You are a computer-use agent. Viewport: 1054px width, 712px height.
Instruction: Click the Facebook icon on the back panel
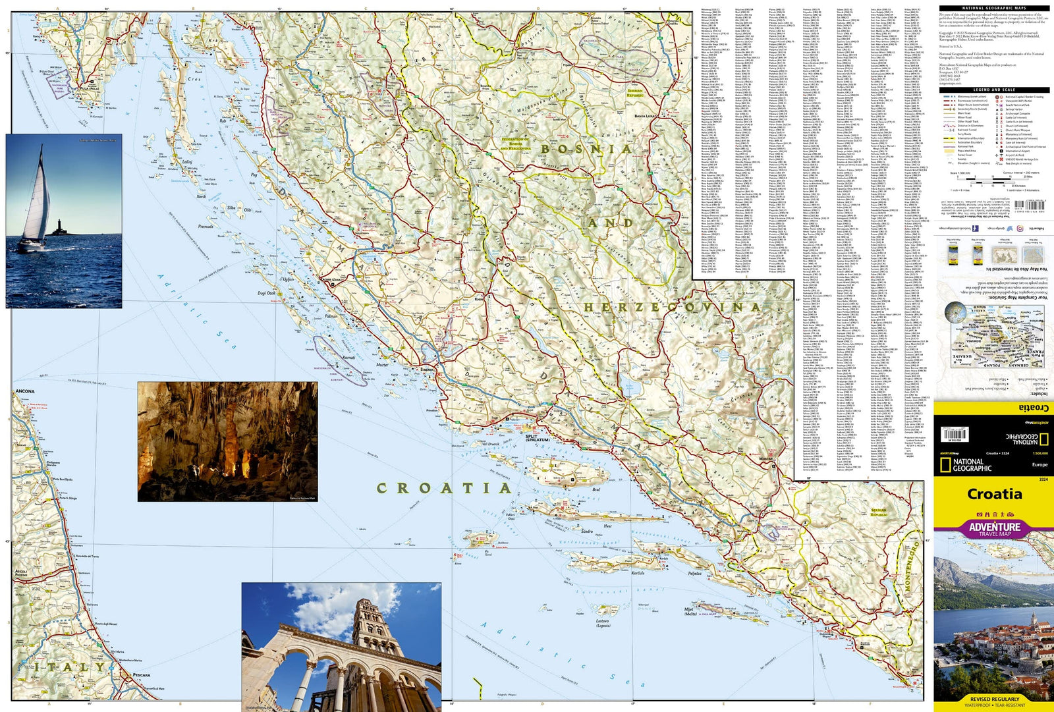pos(976,227)
